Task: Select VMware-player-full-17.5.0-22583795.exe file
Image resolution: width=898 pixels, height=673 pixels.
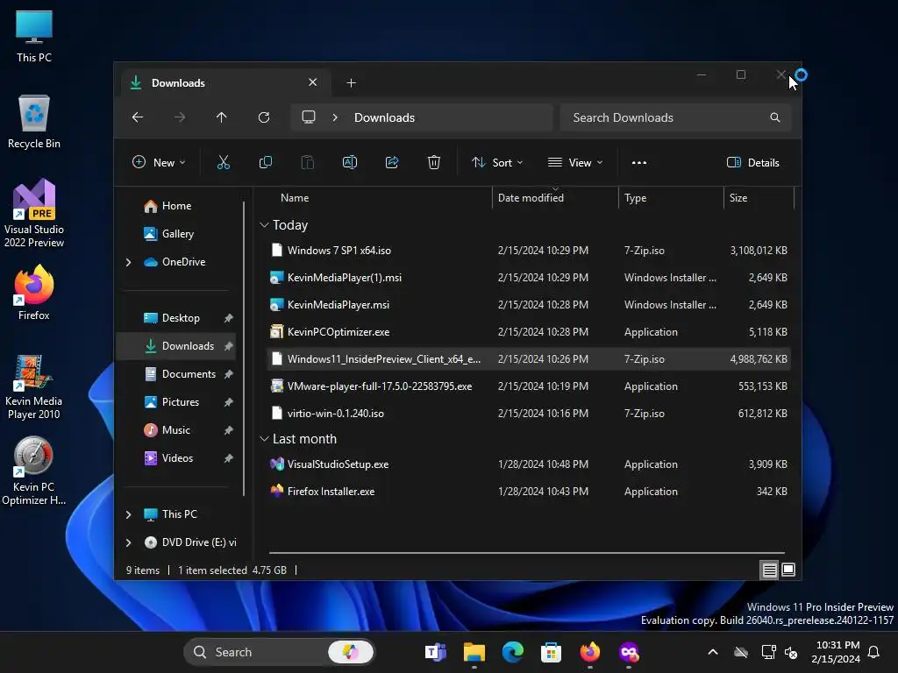Action: coord(529,386)
